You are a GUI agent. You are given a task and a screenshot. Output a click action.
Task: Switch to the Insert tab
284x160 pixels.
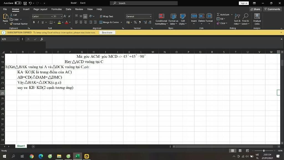coord(26,9)
